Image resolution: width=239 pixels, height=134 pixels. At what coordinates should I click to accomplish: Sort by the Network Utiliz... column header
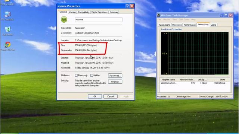187,80
